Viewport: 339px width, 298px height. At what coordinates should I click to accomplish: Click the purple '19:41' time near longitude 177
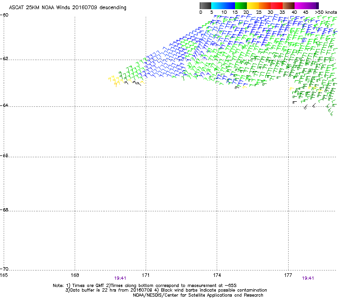[x=308, y=278]
